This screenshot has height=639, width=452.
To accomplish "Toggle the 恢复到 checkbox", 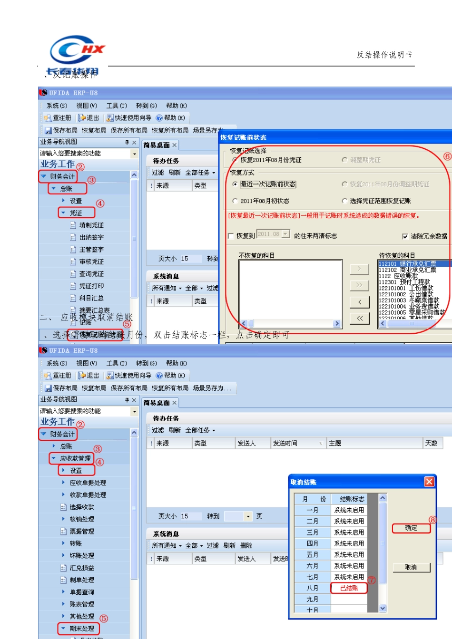I will [x=231, y=236].
